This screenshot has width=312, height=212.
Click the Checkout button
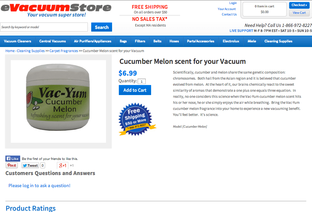click(299, 5)
